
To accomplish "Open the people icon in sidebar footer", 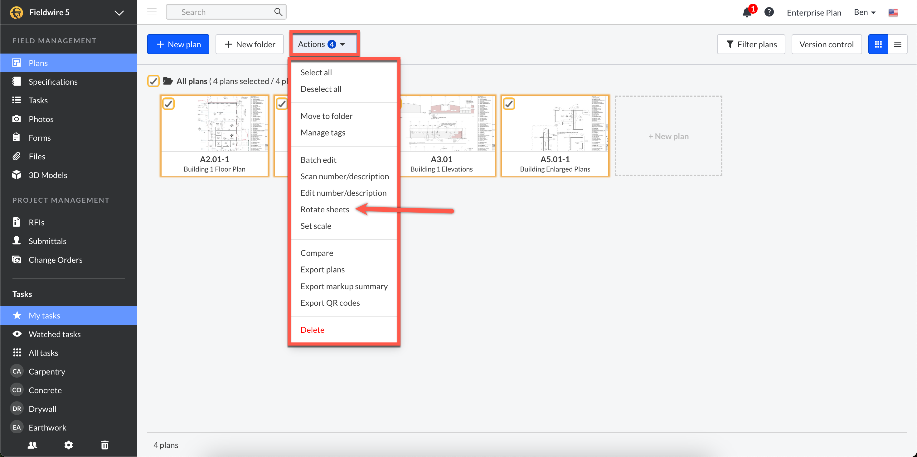I will coord(32,445).
